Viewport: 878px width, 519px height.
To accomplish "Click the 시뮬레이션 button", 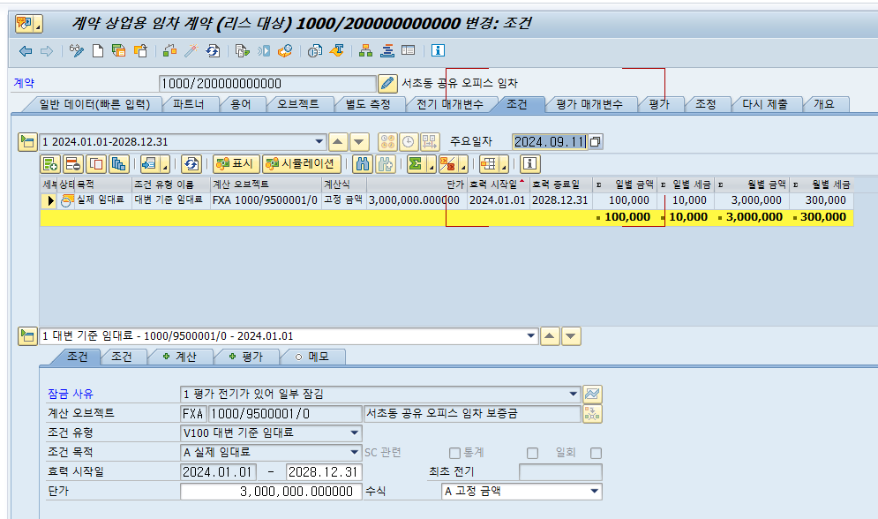I will 302,164.
